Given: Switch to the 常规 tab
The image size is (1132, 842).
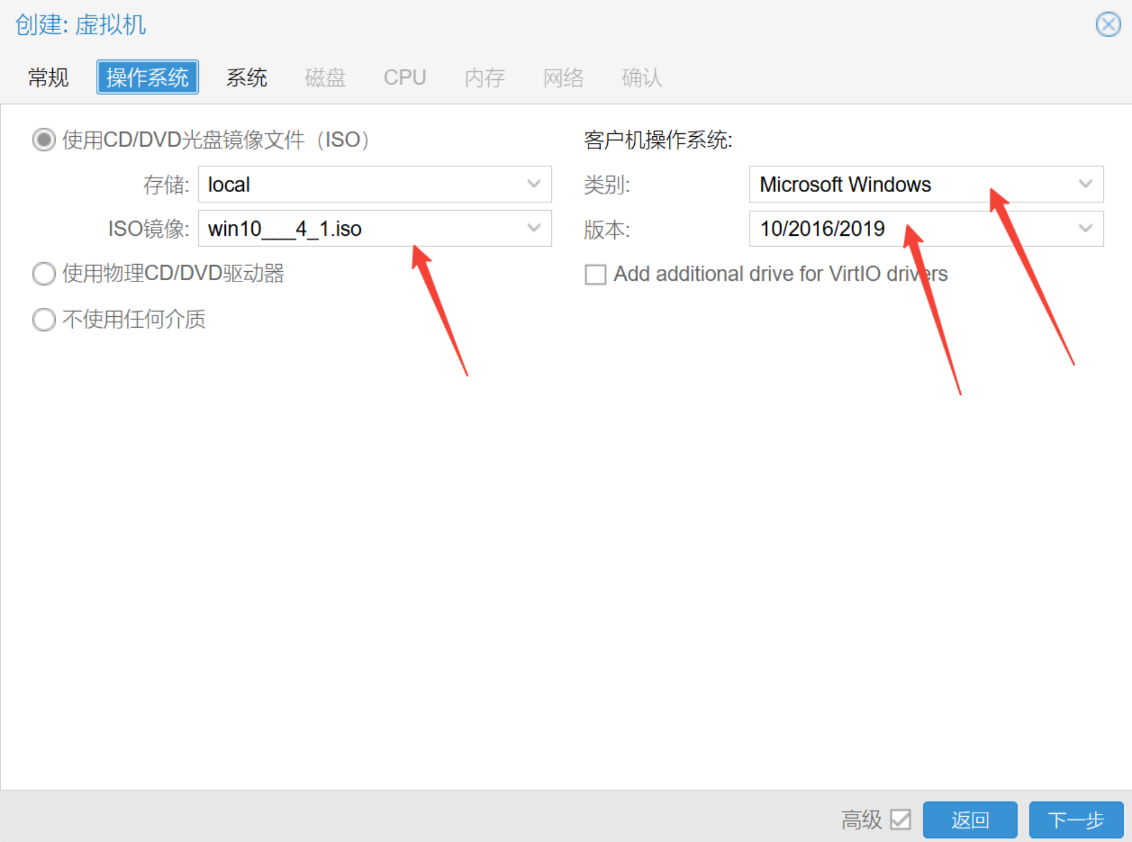Looking at the screenshot, I should (x=48, y=77).
